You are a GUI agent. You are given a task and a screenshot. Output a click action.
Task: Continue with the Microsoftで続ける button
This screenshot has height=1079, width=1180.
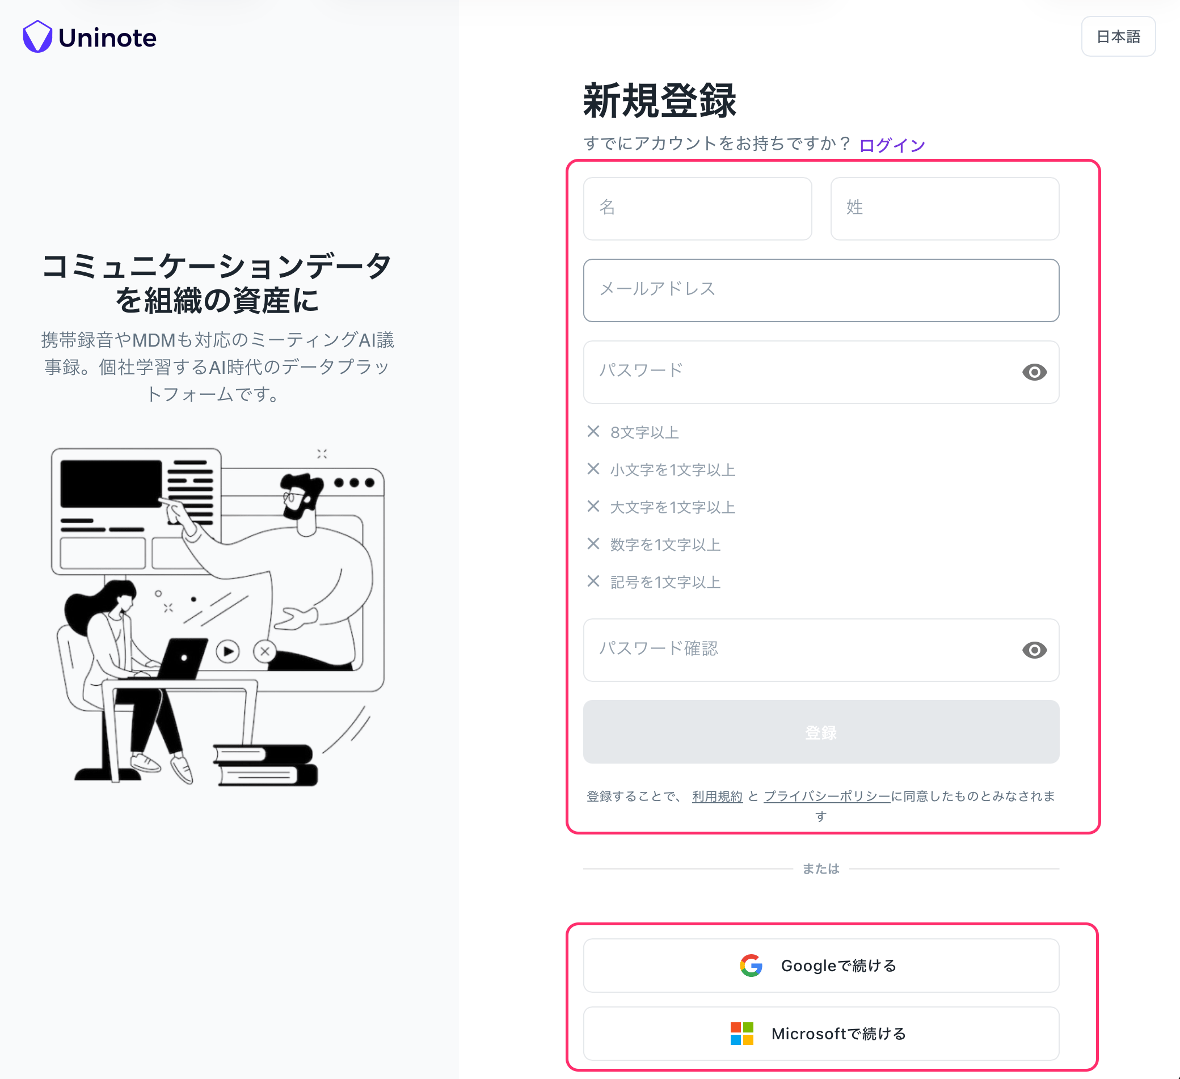pos(821,1034)
